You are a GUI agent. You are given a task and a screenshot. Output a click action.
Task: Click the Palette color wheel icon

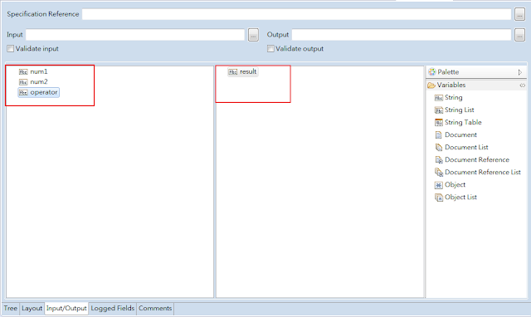[x=431, y=72]
